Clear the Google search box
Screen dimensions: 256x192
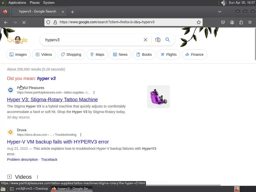(145, 40)
